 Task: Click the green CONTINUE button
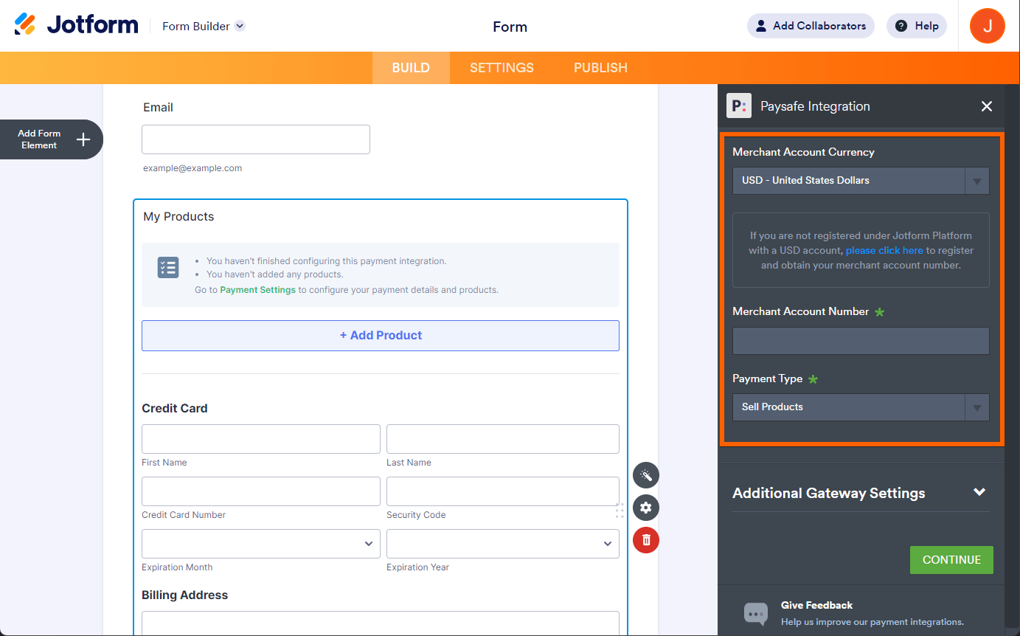(951, 560)
